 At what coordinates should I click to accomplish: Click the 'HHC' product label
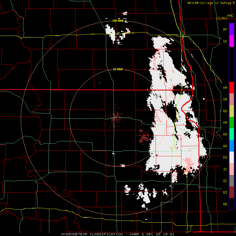pyautogui.click(x=230, y=16)
